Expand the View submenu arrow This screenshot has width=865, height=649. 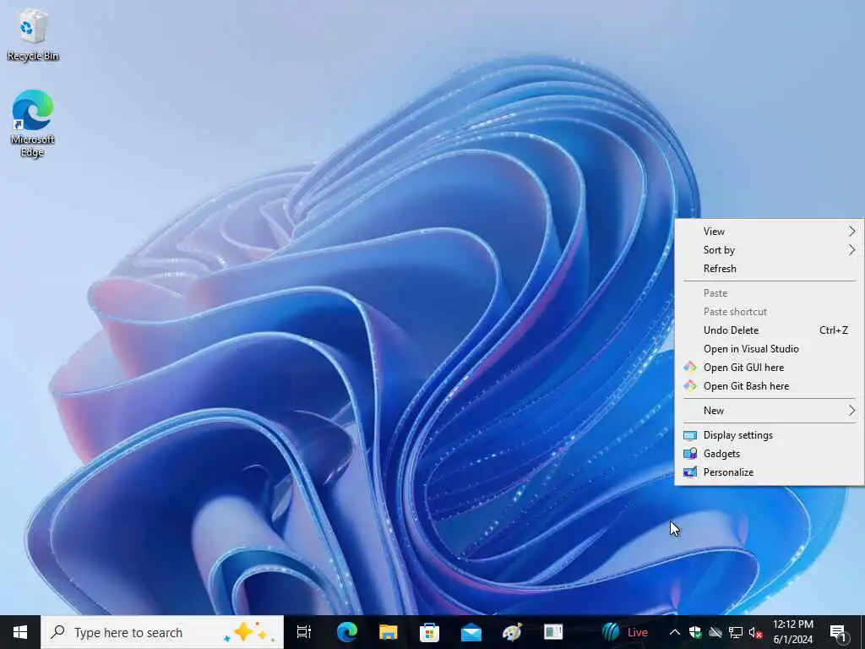click(x=851, y=232)
